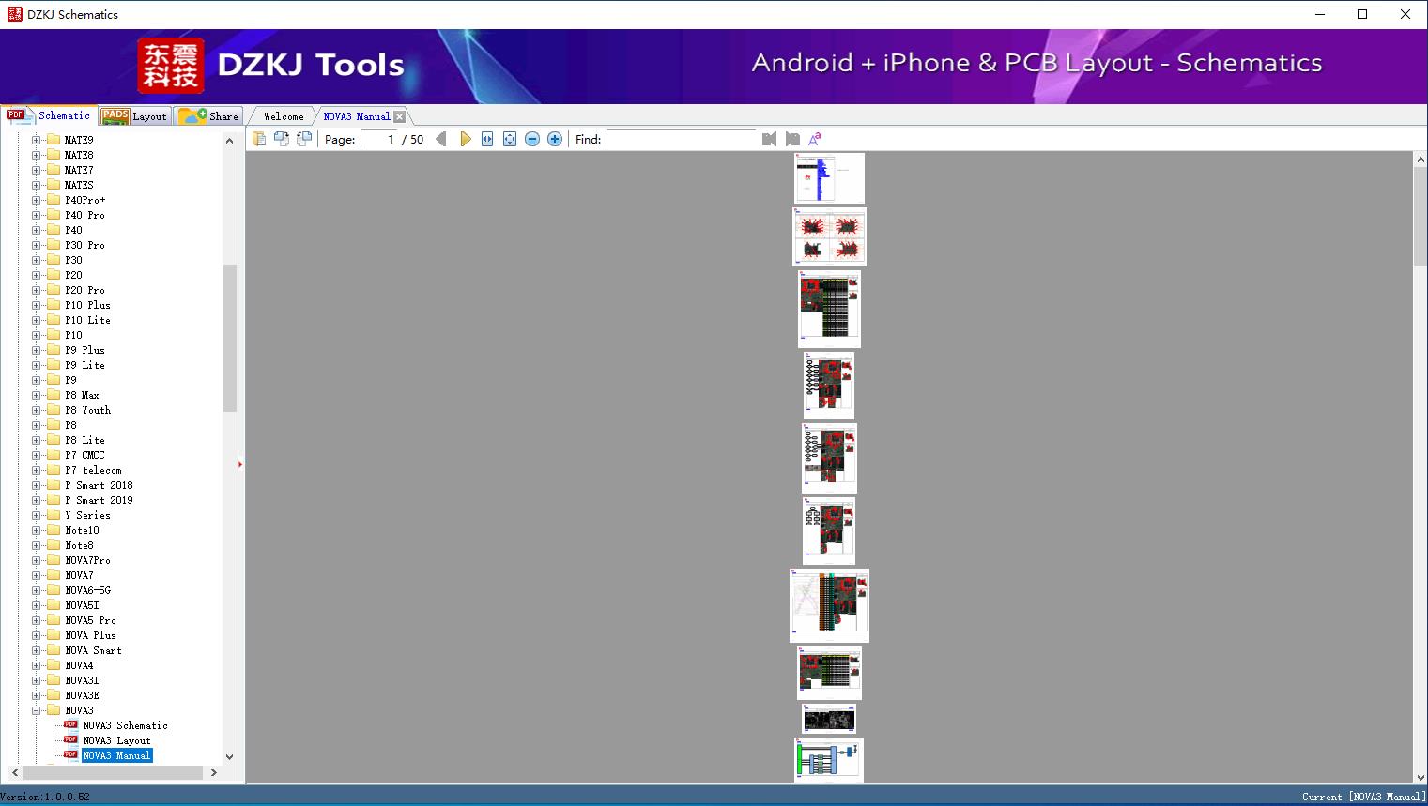Select the P7 telecom folder
Image resolution: width=1428 pixels, height=806 pixels.
tap(93, 470)
